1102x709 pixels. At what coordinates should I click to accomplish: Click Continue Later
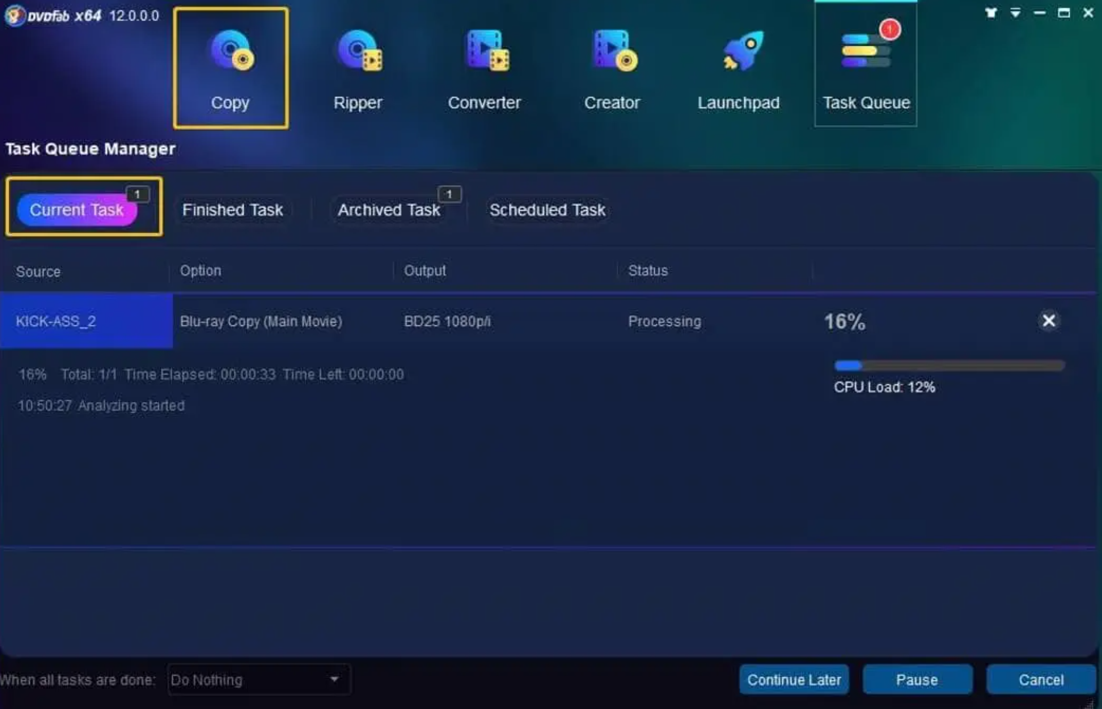point(794,679)
